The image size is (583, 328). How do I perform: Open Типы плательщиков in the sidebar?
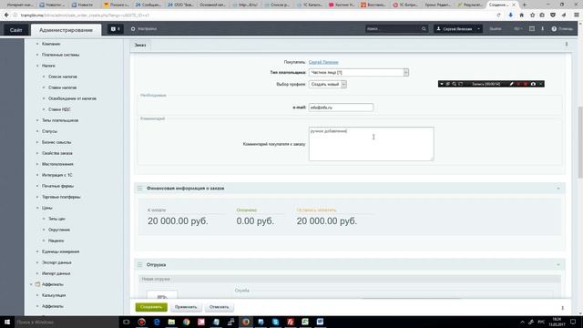[x=60, y=120]
